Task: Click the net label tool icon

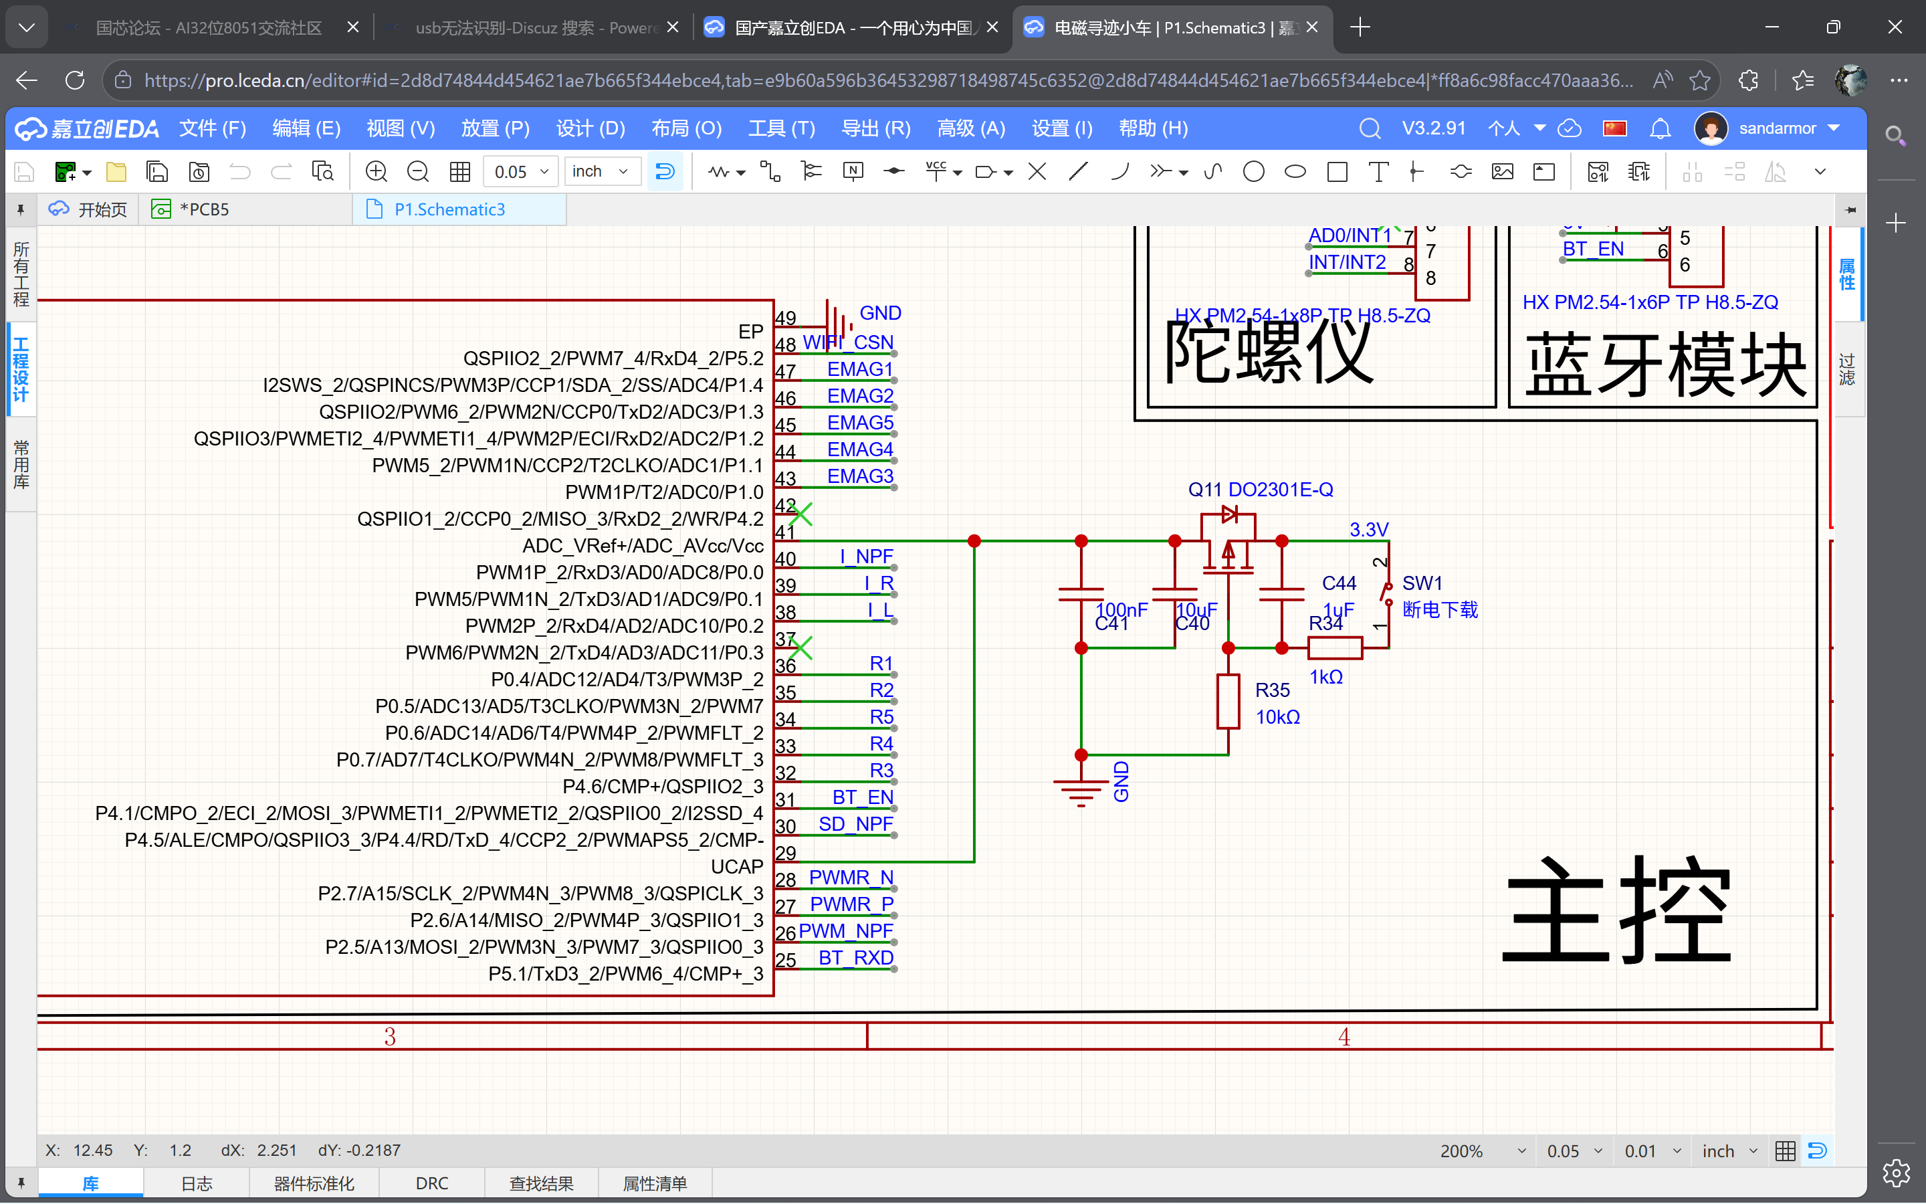Action: 853,171
